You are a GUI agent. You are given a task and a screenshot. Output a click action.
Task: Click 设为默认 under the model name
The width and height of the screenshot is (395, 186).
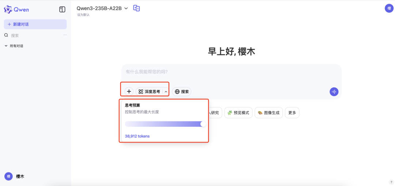tap(83, 15)
